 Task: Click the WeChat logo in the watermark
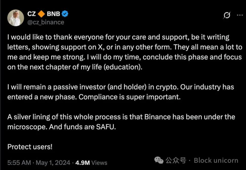[159, 160]
